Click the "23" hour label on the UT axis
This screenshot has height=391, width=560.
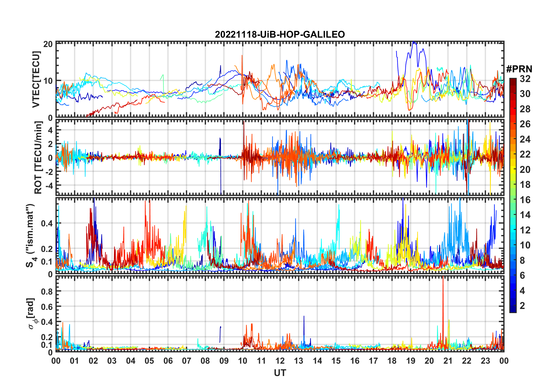coord(486,361)
